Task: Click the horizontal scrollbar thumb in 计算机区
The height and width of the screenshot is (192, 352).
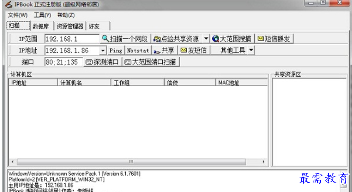Action: [132, 162]
